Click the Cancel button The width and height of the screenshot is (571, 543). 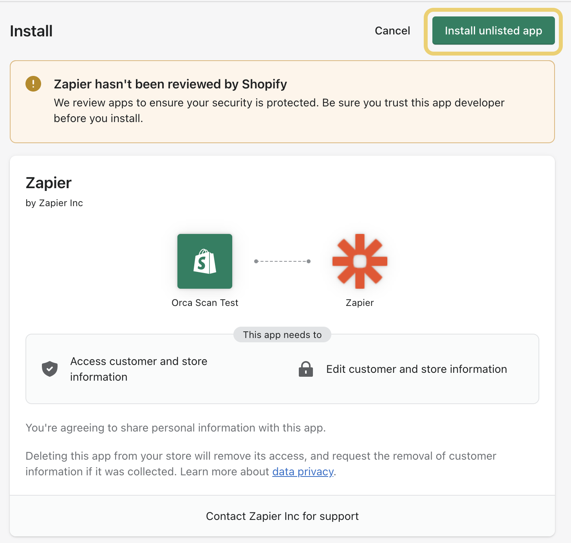392,31
